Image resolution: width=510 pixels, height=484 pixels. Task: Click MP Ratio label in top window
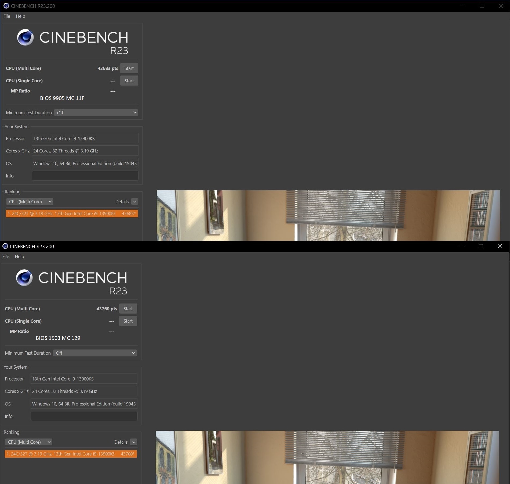click(x=20, y=91)
